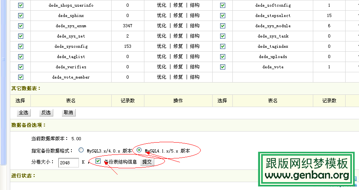The image size is (359, 190).
Task: Uncheck the dede_sys_task checkbox
Action: (x=223, y=36)
